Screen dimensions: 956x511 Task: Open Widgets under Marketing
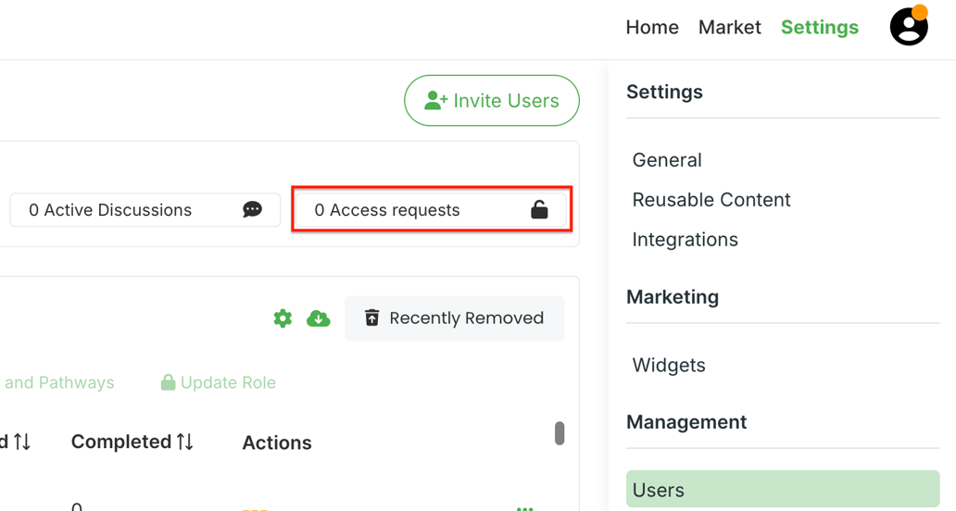669,366
